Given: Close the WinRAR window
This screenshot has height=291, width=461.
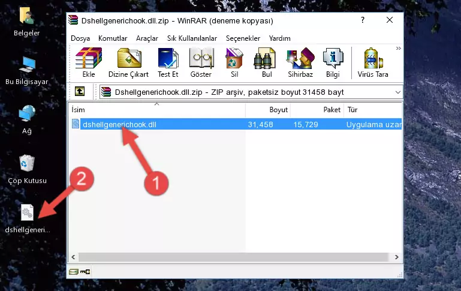Looking at the screenshot, I should [390, 20].
